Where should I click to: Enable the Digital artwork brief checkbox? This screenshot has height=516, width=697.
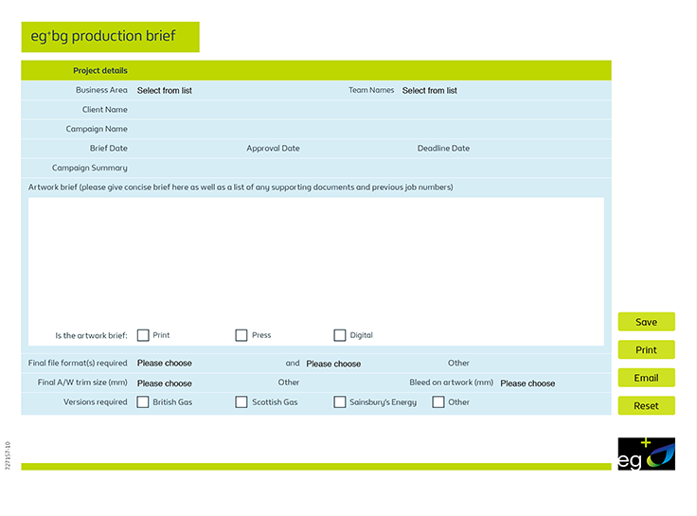pos(340,335)
